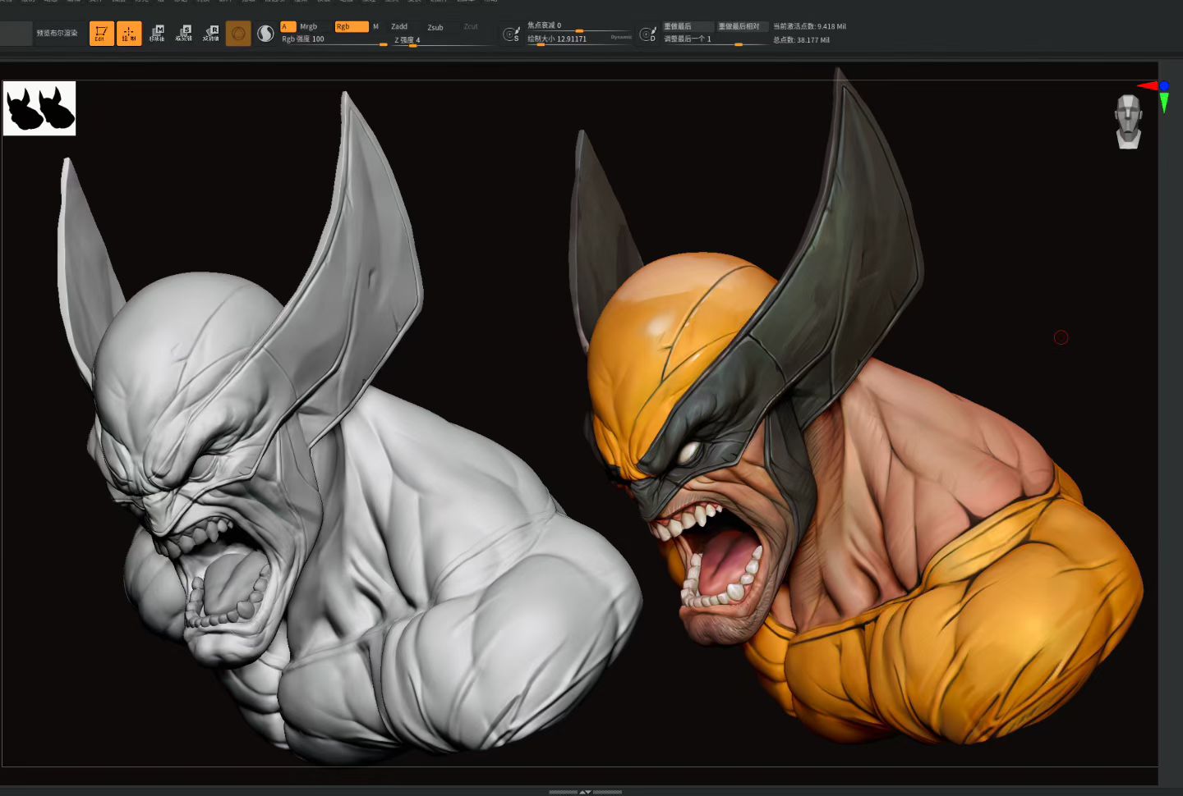Click the 总点数: 38.177 Mil readout

pos(801,40)
